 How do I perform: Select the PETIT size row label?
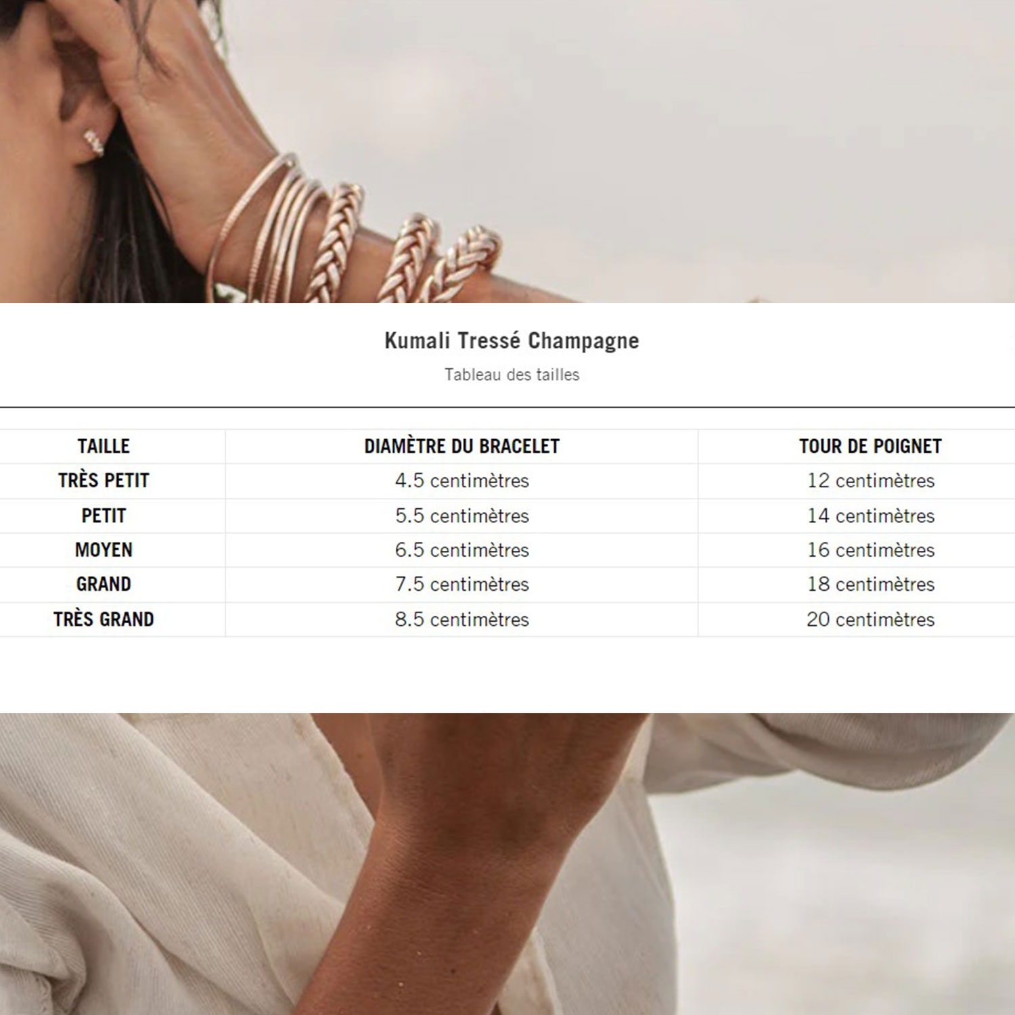(104, 516)
